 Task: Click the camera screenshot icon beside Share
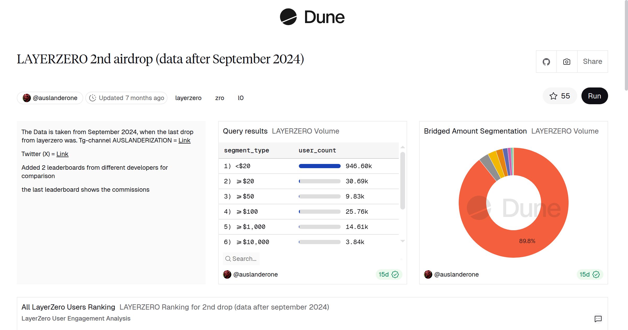(566, 62)
